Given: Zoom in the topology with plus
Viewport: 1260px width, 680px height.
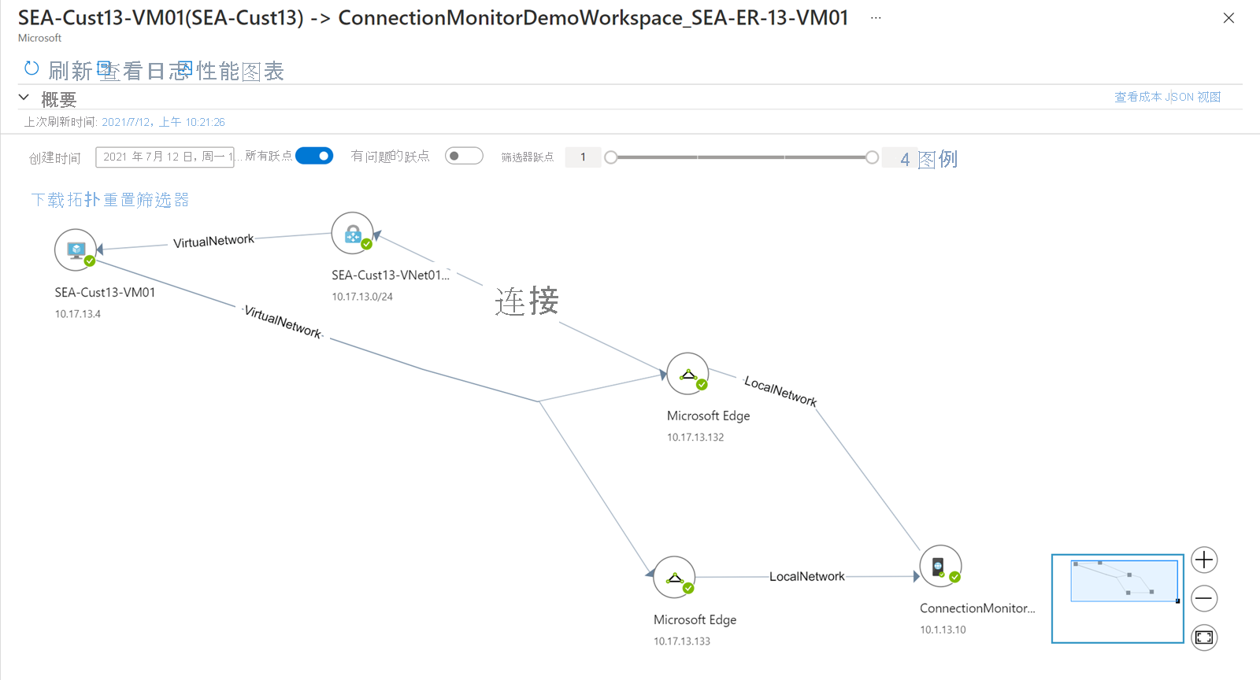Looking at the screenshot, I should (x=1204, y=560).
